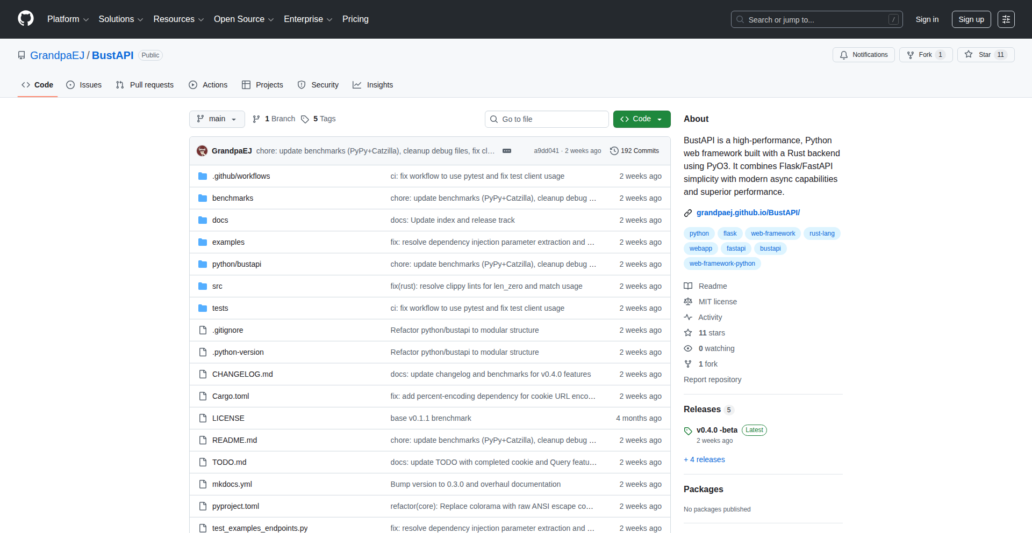Click the GitHub logo icon
This screenshot has height=533, width=1032.
pyautogui.click(x=26, y=19)
